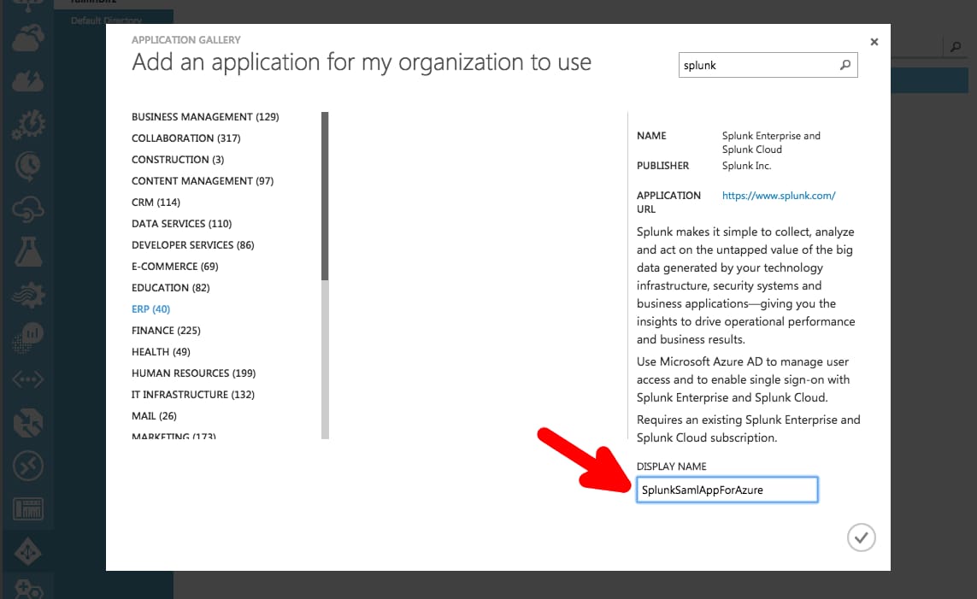Image resolution: width=977 pixels, height=599 pixels.
Task: Confirm with the checkmark circle button
Action: (861, 537)
